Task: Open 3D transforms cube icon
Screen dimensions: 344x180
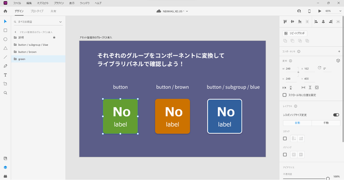Action: (x=338, y=61)
